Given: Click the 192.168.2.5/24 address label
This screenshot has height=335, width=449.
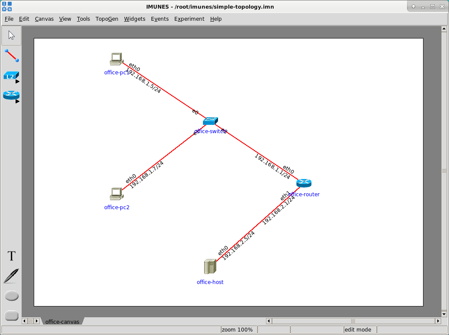Looking at the screenshot, I should coord(238,246).
